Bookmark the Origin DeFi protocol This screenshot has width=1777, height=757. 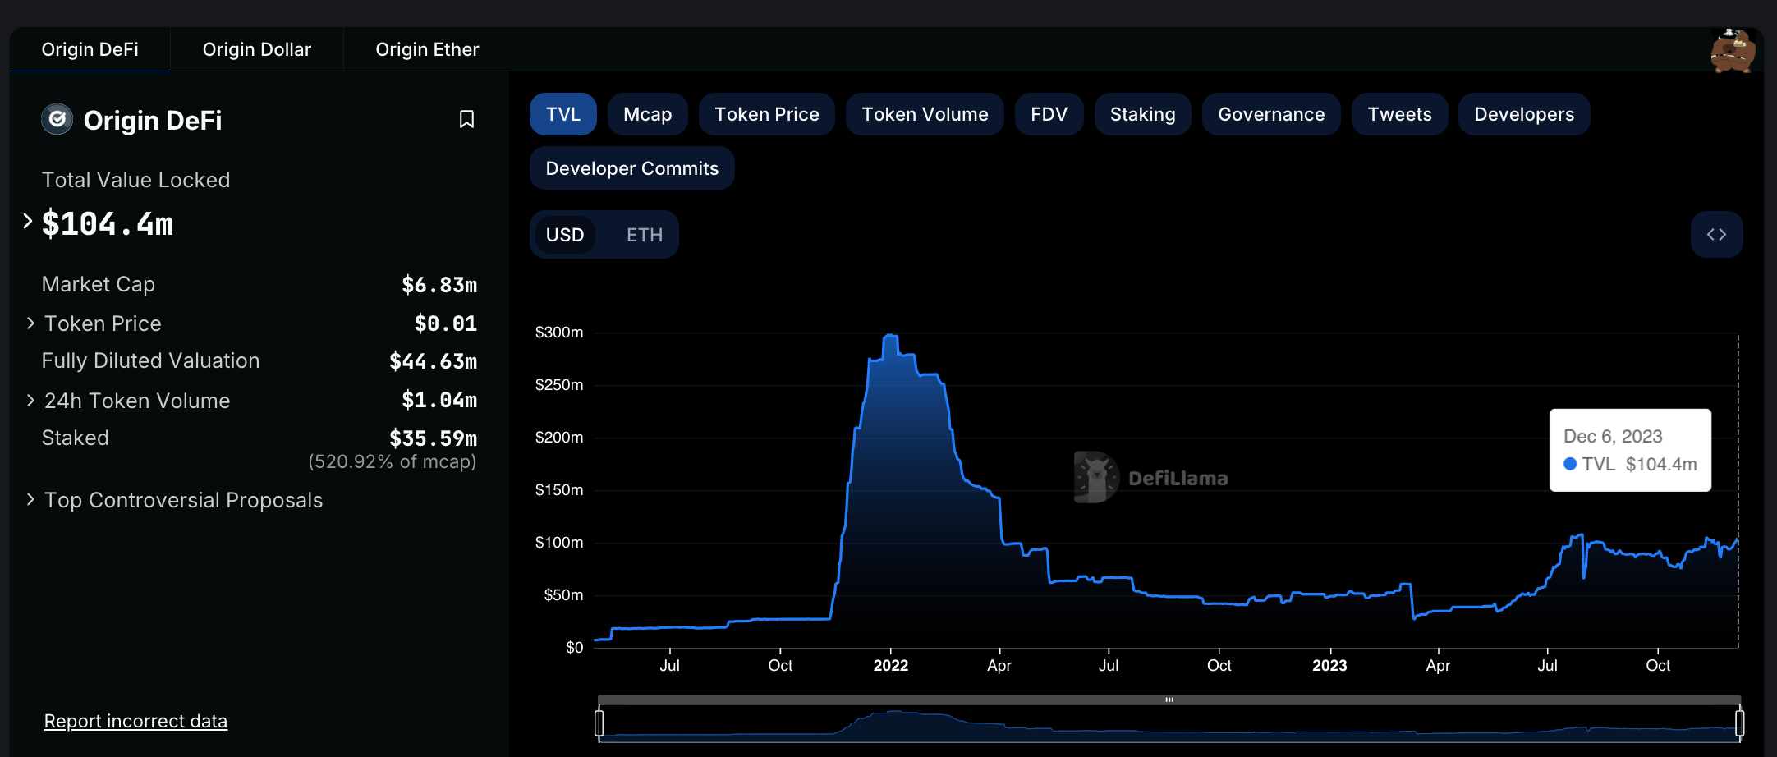click(x=466, y=120)
